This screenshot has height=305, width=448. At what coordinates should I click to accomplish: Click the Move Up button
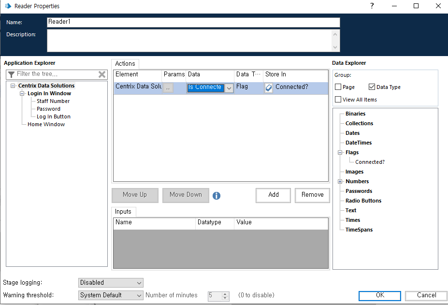pyautogui.click(x=135, y=195)
